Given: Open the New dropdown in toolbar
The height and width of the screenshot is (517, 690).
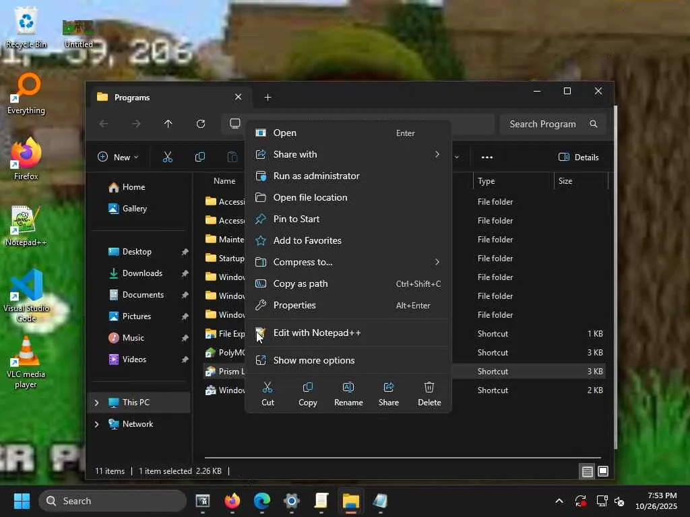Looking at the screenshot, I should [117, 157].
